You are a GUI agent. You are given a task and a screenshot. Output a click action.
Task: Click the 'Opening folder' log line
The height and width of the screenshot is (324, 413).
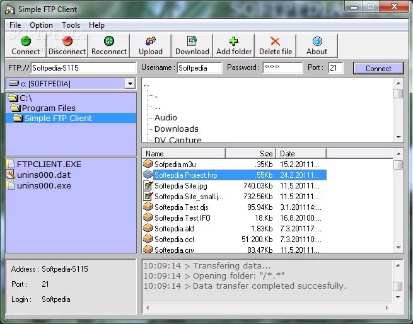[x=214, y=276]
